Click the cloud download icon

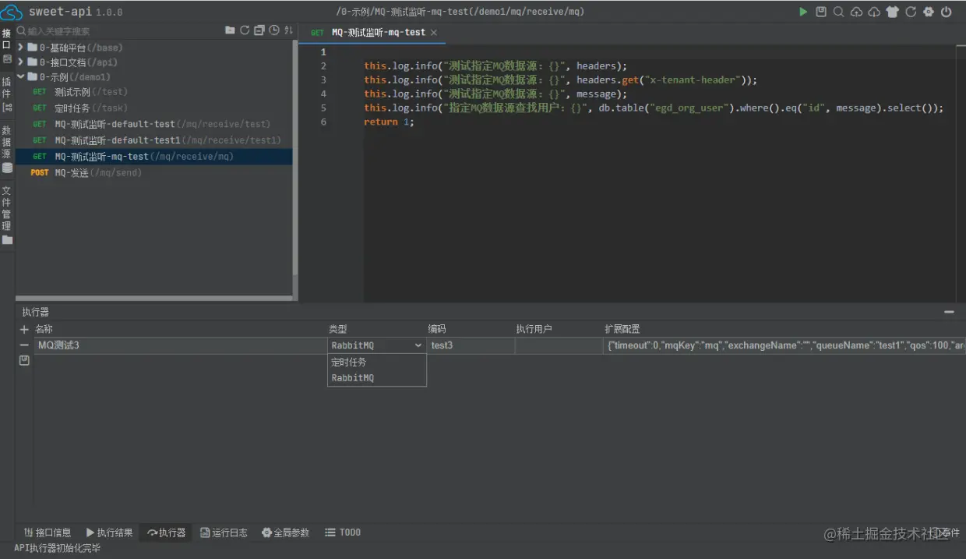pyautogui.click(x=874, y=12)
